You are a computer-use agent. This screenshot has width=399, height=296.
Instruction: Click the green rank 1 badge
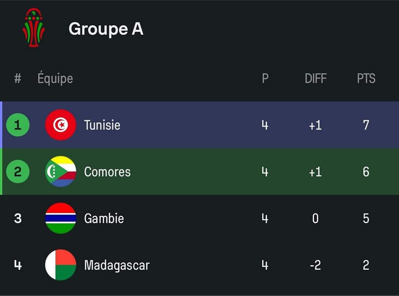click(18, 125)
